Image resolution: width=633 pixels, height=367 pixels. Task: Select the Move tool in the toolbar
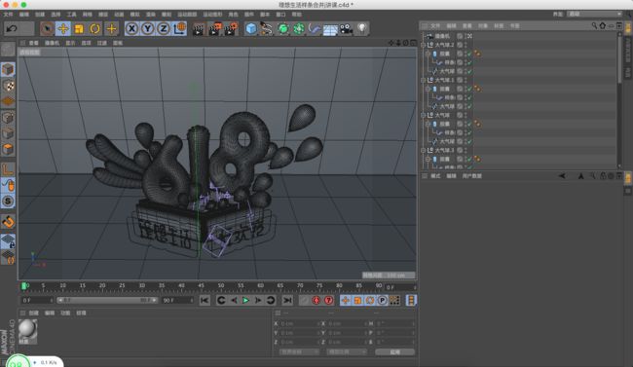pos(63,28)
